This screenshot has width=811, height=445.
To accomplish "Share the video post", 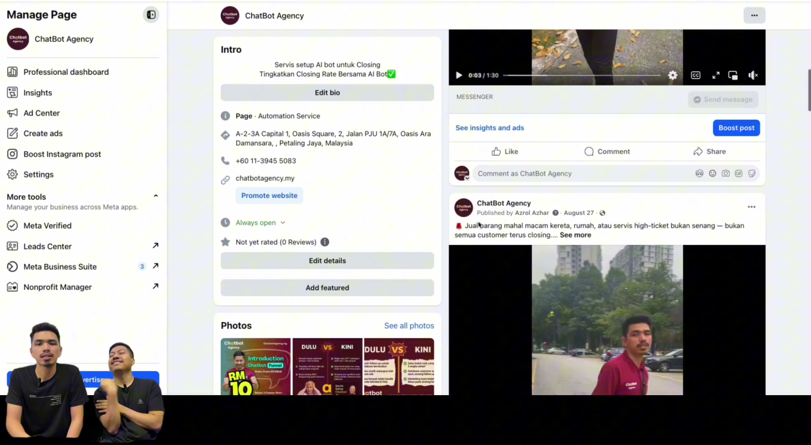I will click(709, 151).
